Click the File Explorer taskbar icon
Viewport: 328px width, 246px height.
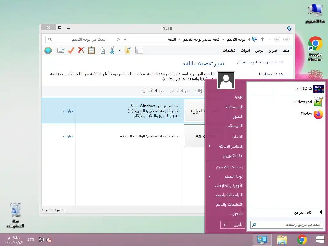pos(282,240)
